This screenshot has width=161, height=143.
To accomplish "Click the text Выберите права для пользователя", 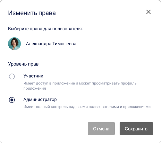I will (x=46, y=29).
